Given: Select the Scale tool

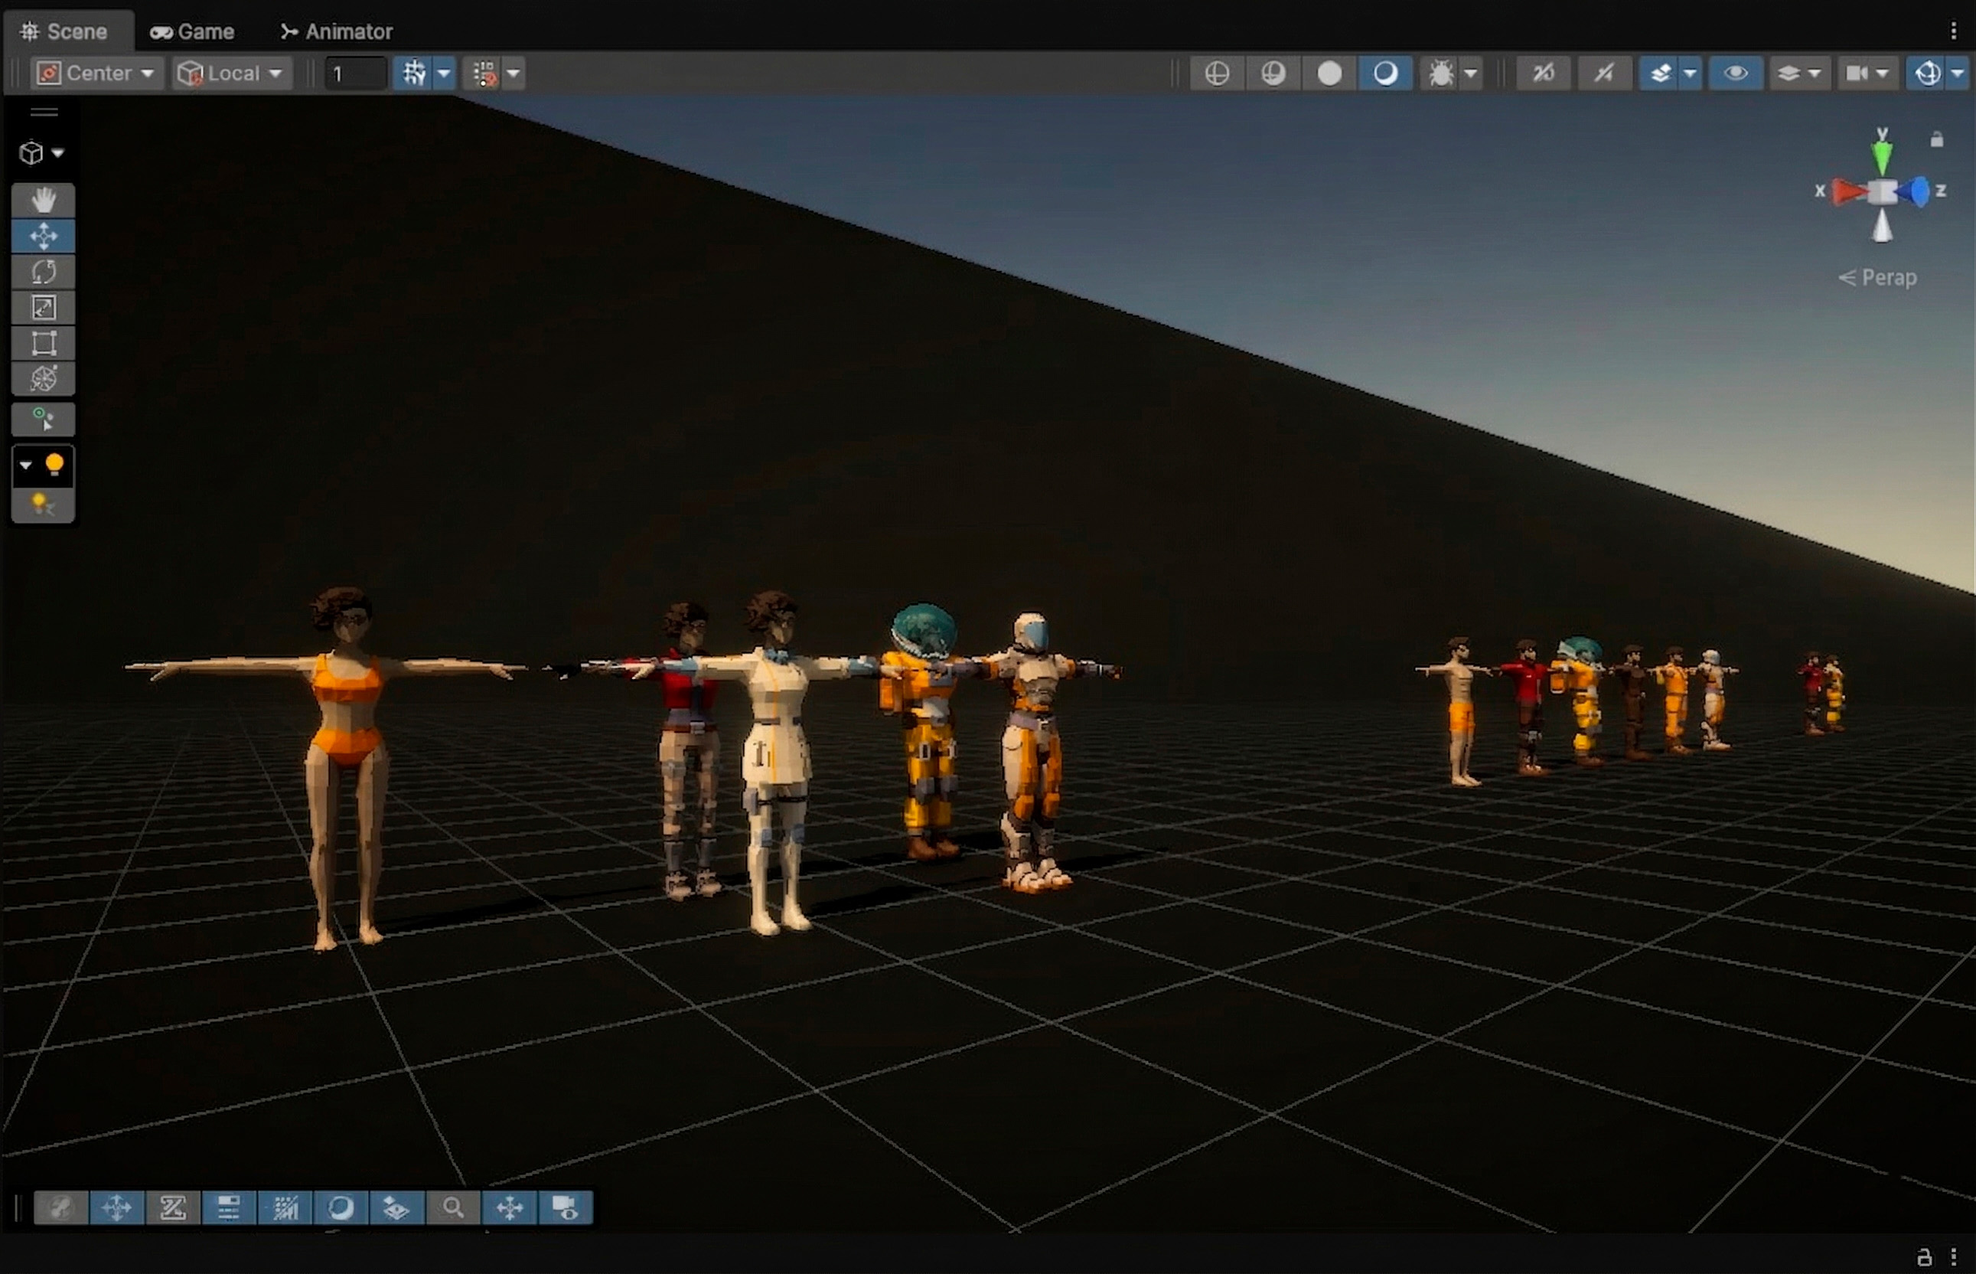Looking at the screenshot, I should (x=43, y=308).
